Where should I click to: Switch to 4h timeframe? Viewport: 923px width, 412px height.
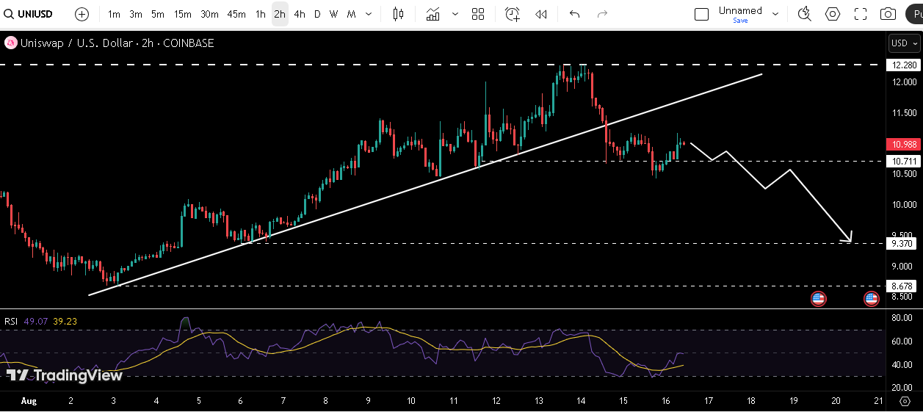(x=300, y=14)
